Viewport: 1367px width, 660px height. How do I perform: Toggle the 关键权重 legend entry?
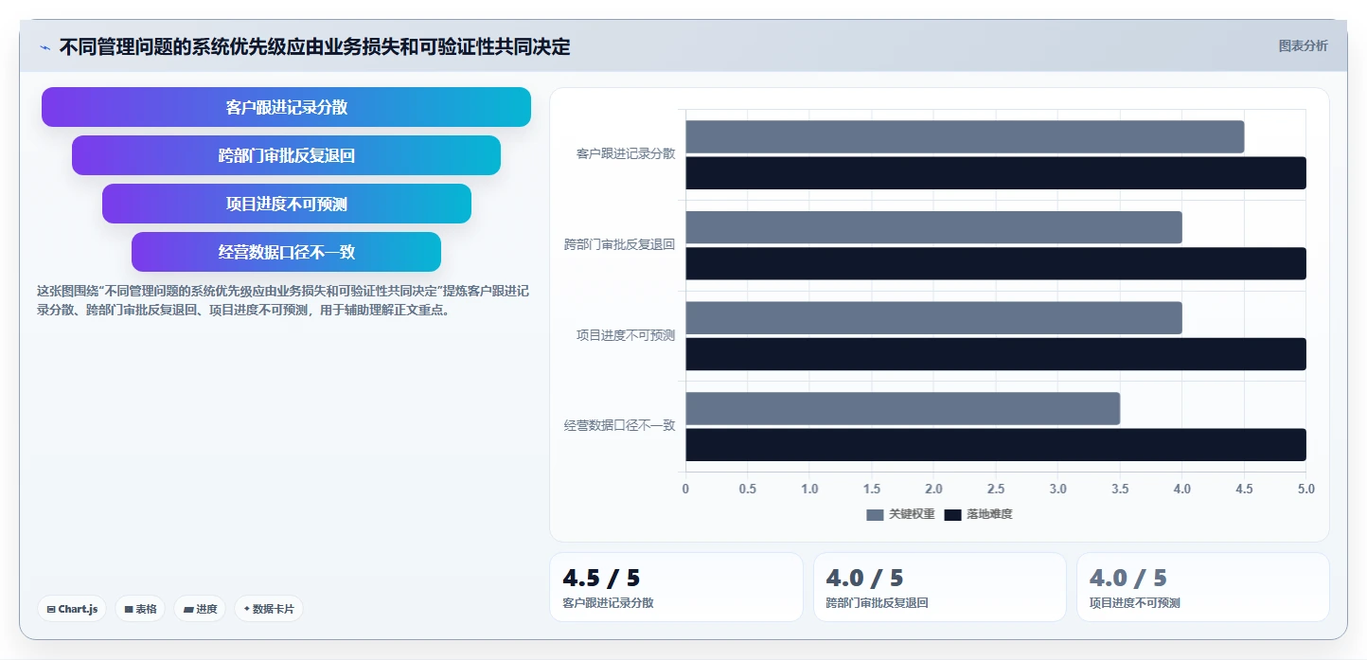point(900,514)
